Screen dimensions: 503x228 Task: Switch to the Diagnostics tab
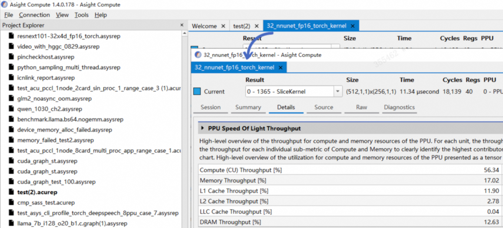coord(399,107)
